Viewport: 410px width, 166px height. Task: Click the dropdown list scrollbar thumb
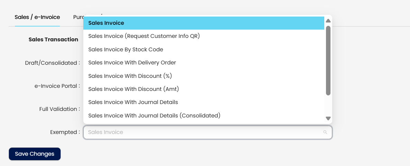328,60
